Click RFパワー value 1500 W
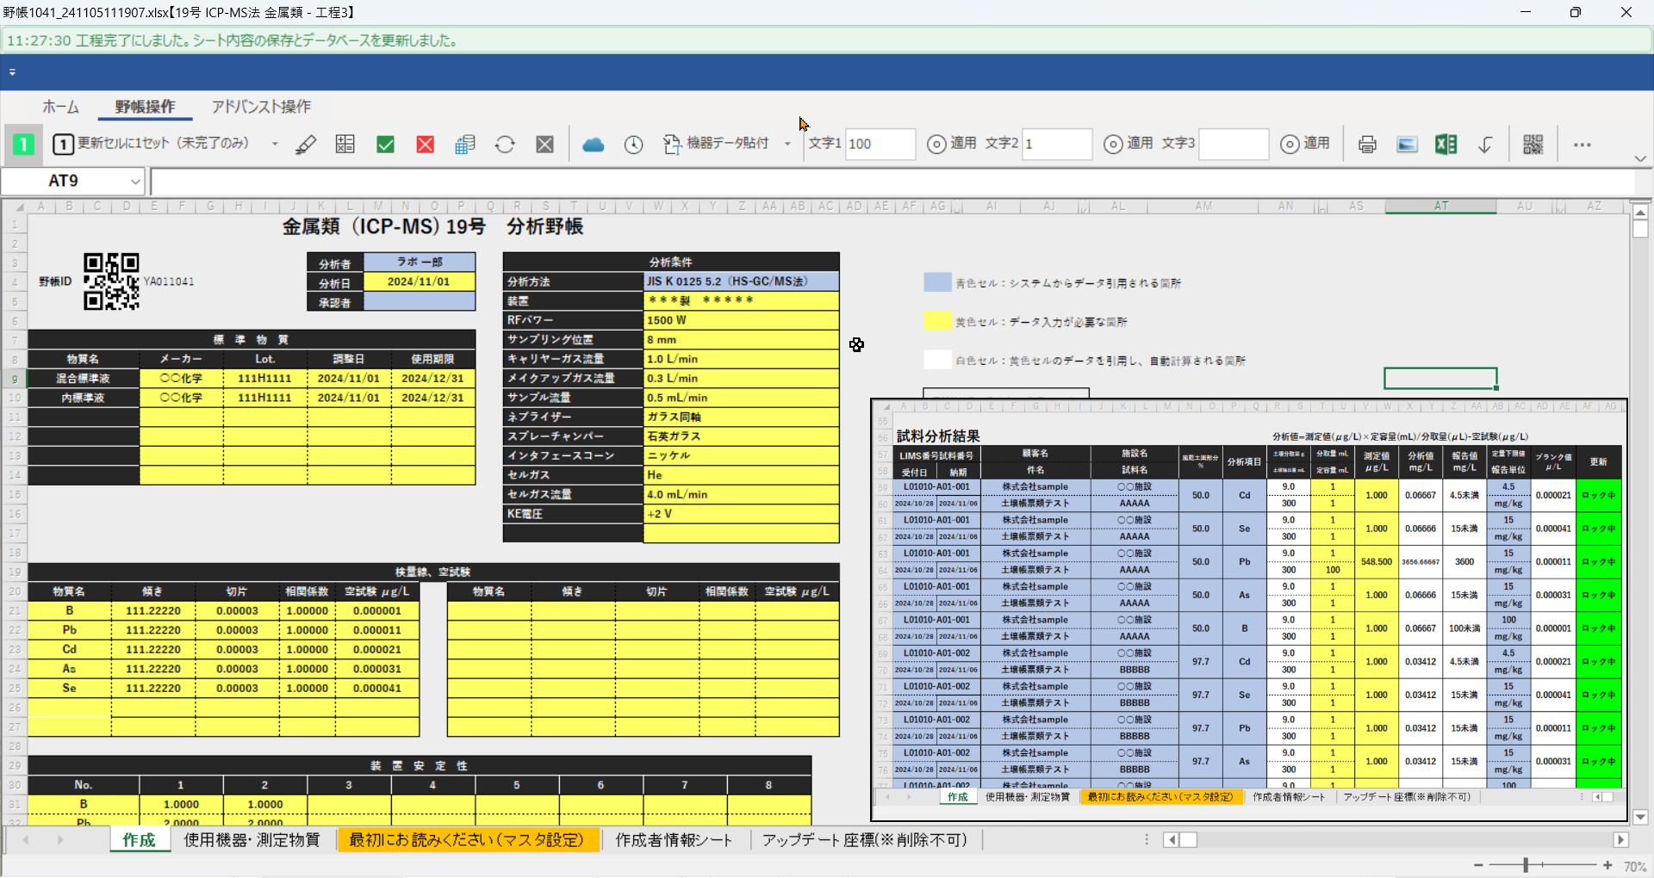Image resolution: width=1654 pixels, height=878 pixels. 741,320
